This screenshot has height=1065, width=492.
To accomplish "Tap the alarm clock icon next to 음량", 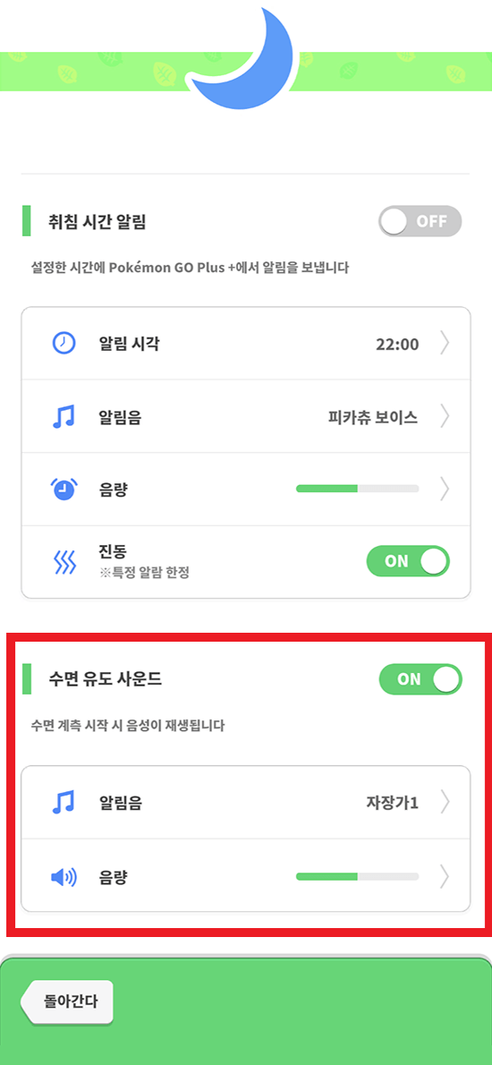I will 64,489.
